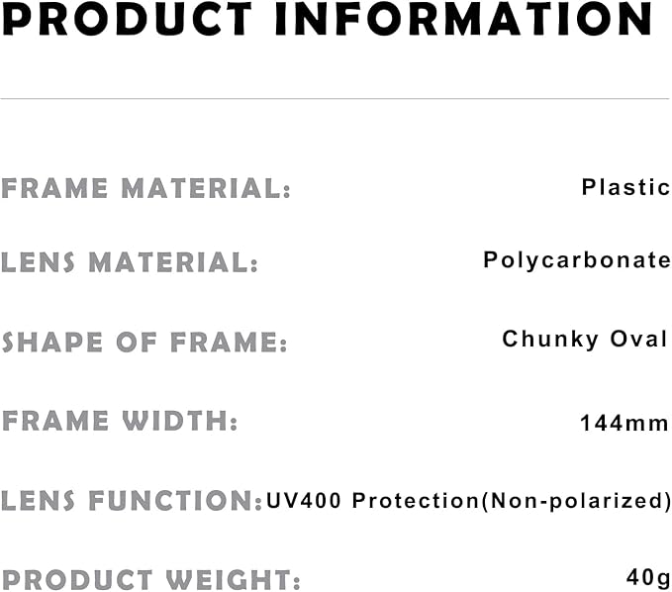
Task: Click the word PRODUCT in the title
Action: point(128,19)
